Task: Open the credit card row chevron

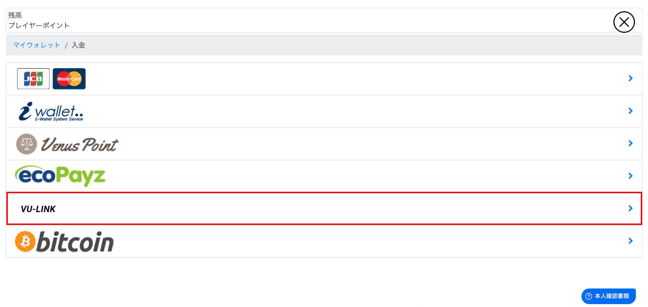Action: pos(630,78)
